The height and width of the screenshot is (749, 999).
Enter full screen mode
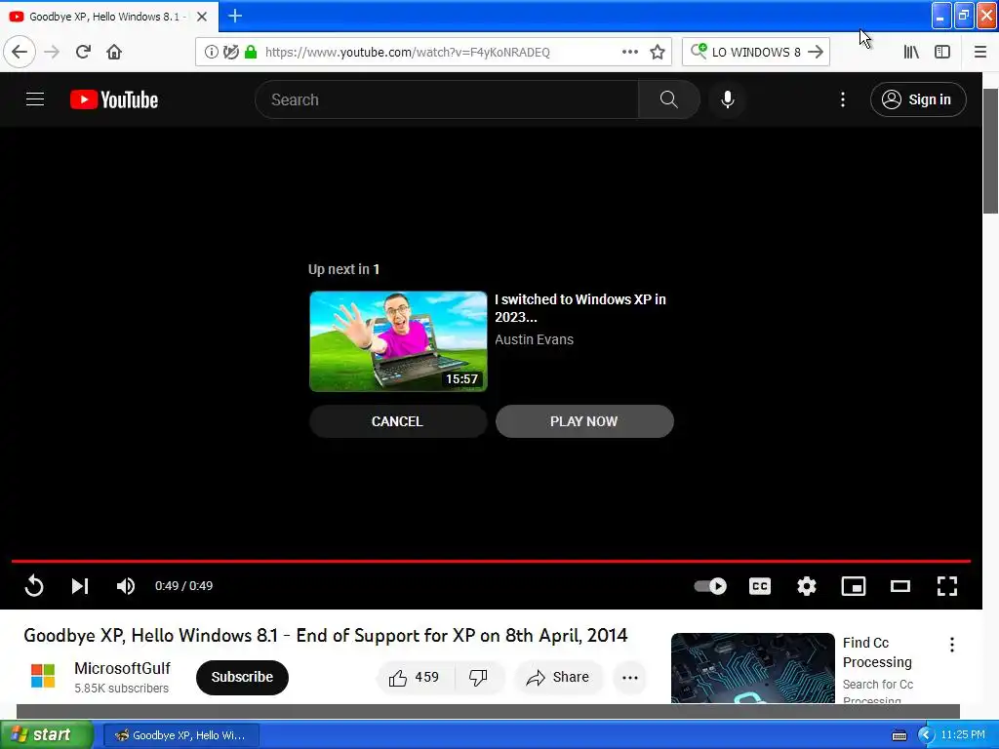946,585
